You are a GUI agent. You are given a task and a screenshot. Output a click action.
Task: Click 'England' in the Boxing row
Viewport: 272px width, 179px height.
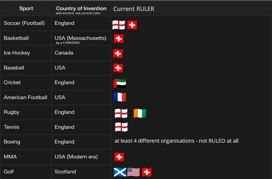coord(65,142)
